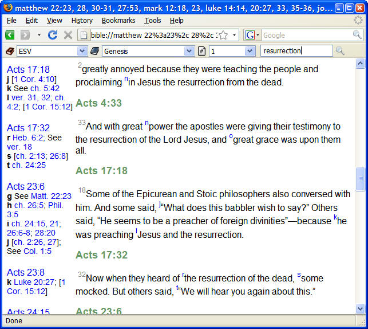Click footnote marker o before great grace

pyautogui.click(x=231, y=136)
